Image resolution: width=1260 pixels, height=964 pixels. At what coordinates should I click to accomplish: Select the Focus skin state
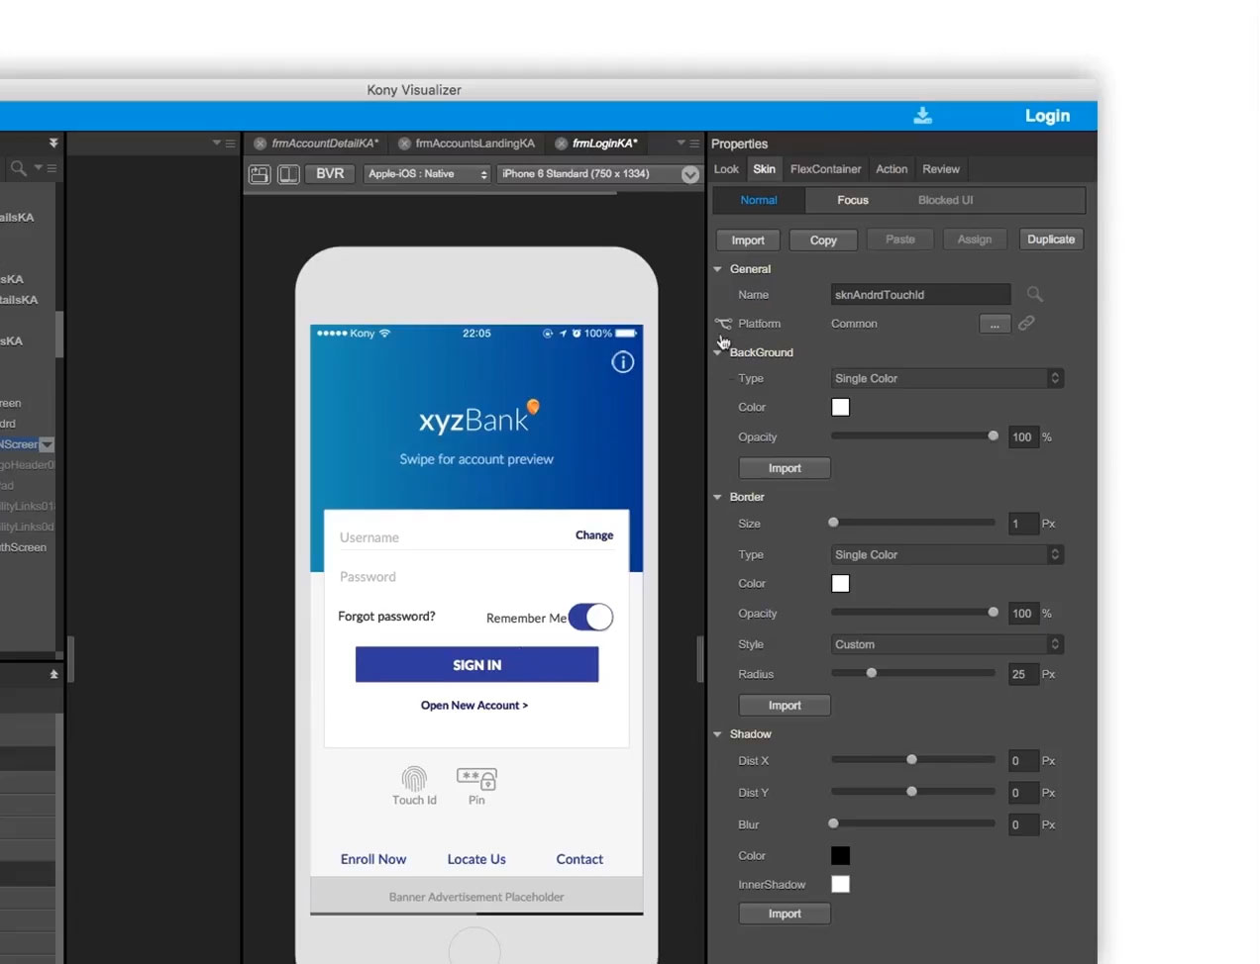click(852, 200)
